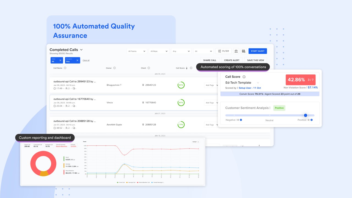Click the AI Score 23.53% stat card

(73, 145)
